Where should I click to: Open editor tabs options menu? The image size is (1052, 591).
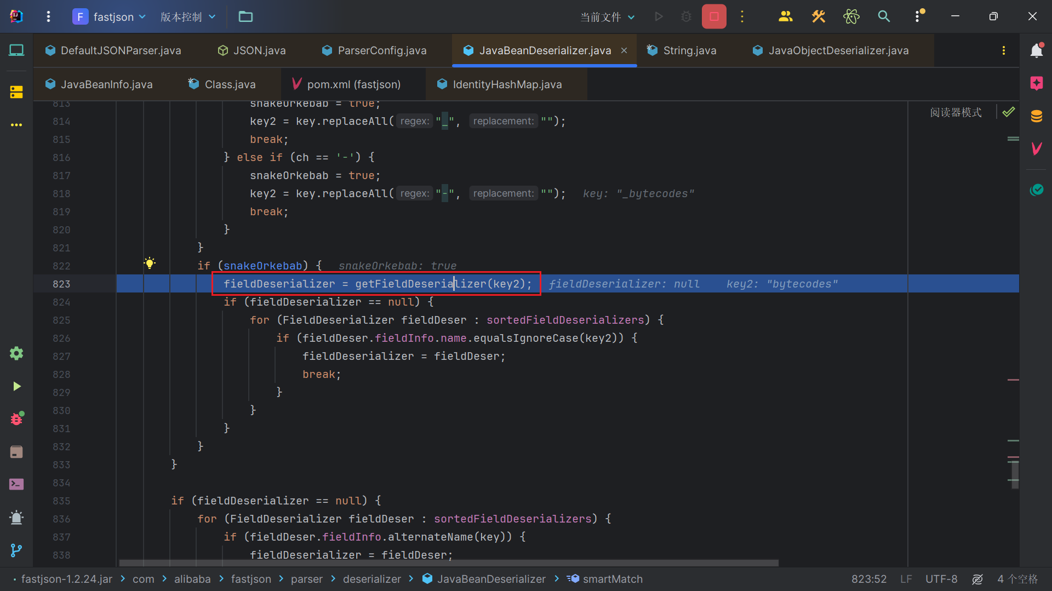coord(1004,50)
